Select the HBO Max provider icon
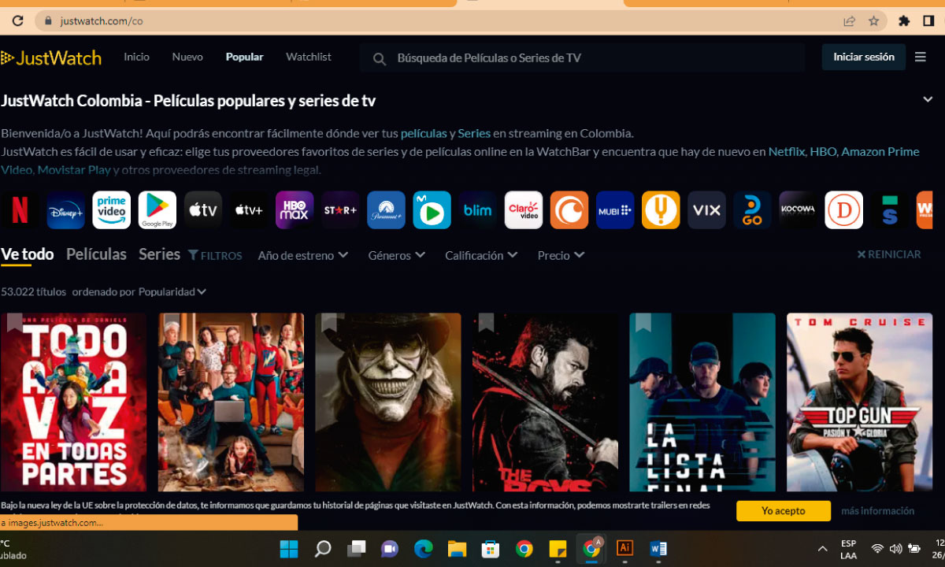 point(294,209)
